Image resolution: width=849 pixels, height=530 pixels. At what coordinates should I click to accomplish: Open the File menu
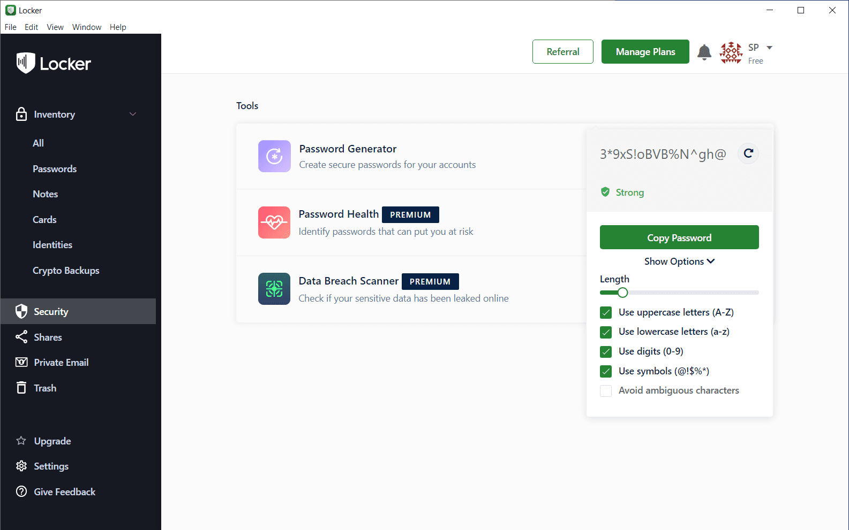tap(11, 27)
